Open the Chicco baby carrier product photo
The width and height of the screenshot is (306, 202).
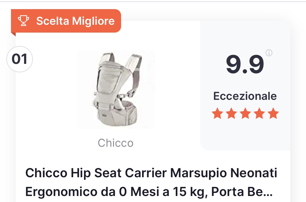(x=116, y=89)
